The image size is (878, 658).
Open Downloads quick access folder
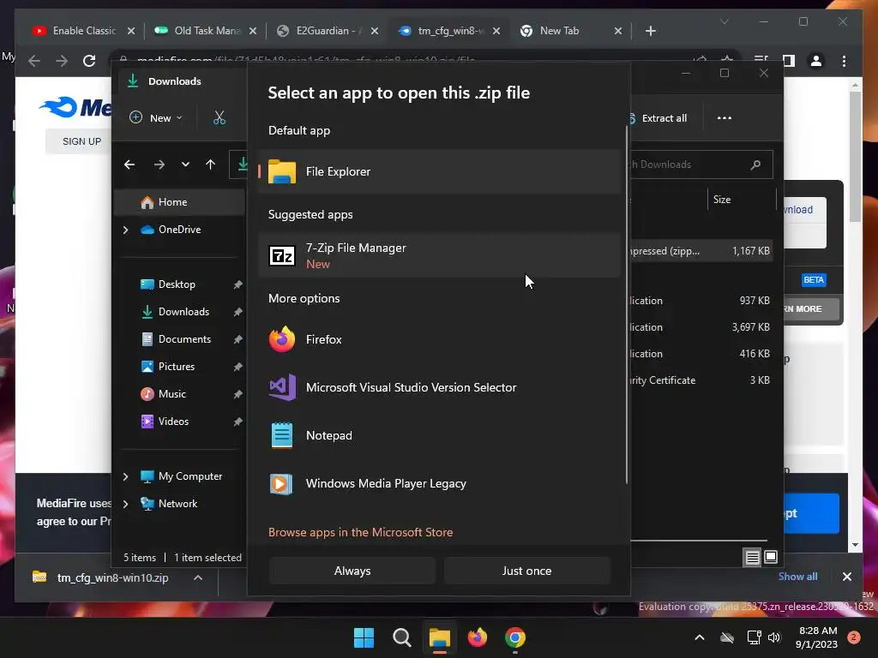(183, 312)
